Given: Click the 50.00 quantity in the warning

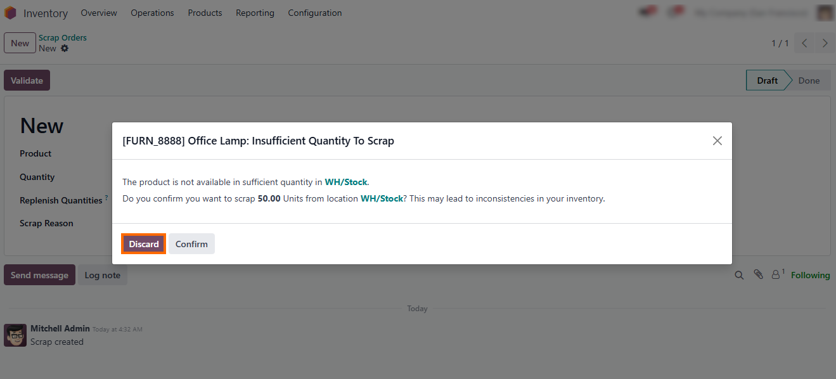Looking at the screenshot, I should click(x=269, y=198).
